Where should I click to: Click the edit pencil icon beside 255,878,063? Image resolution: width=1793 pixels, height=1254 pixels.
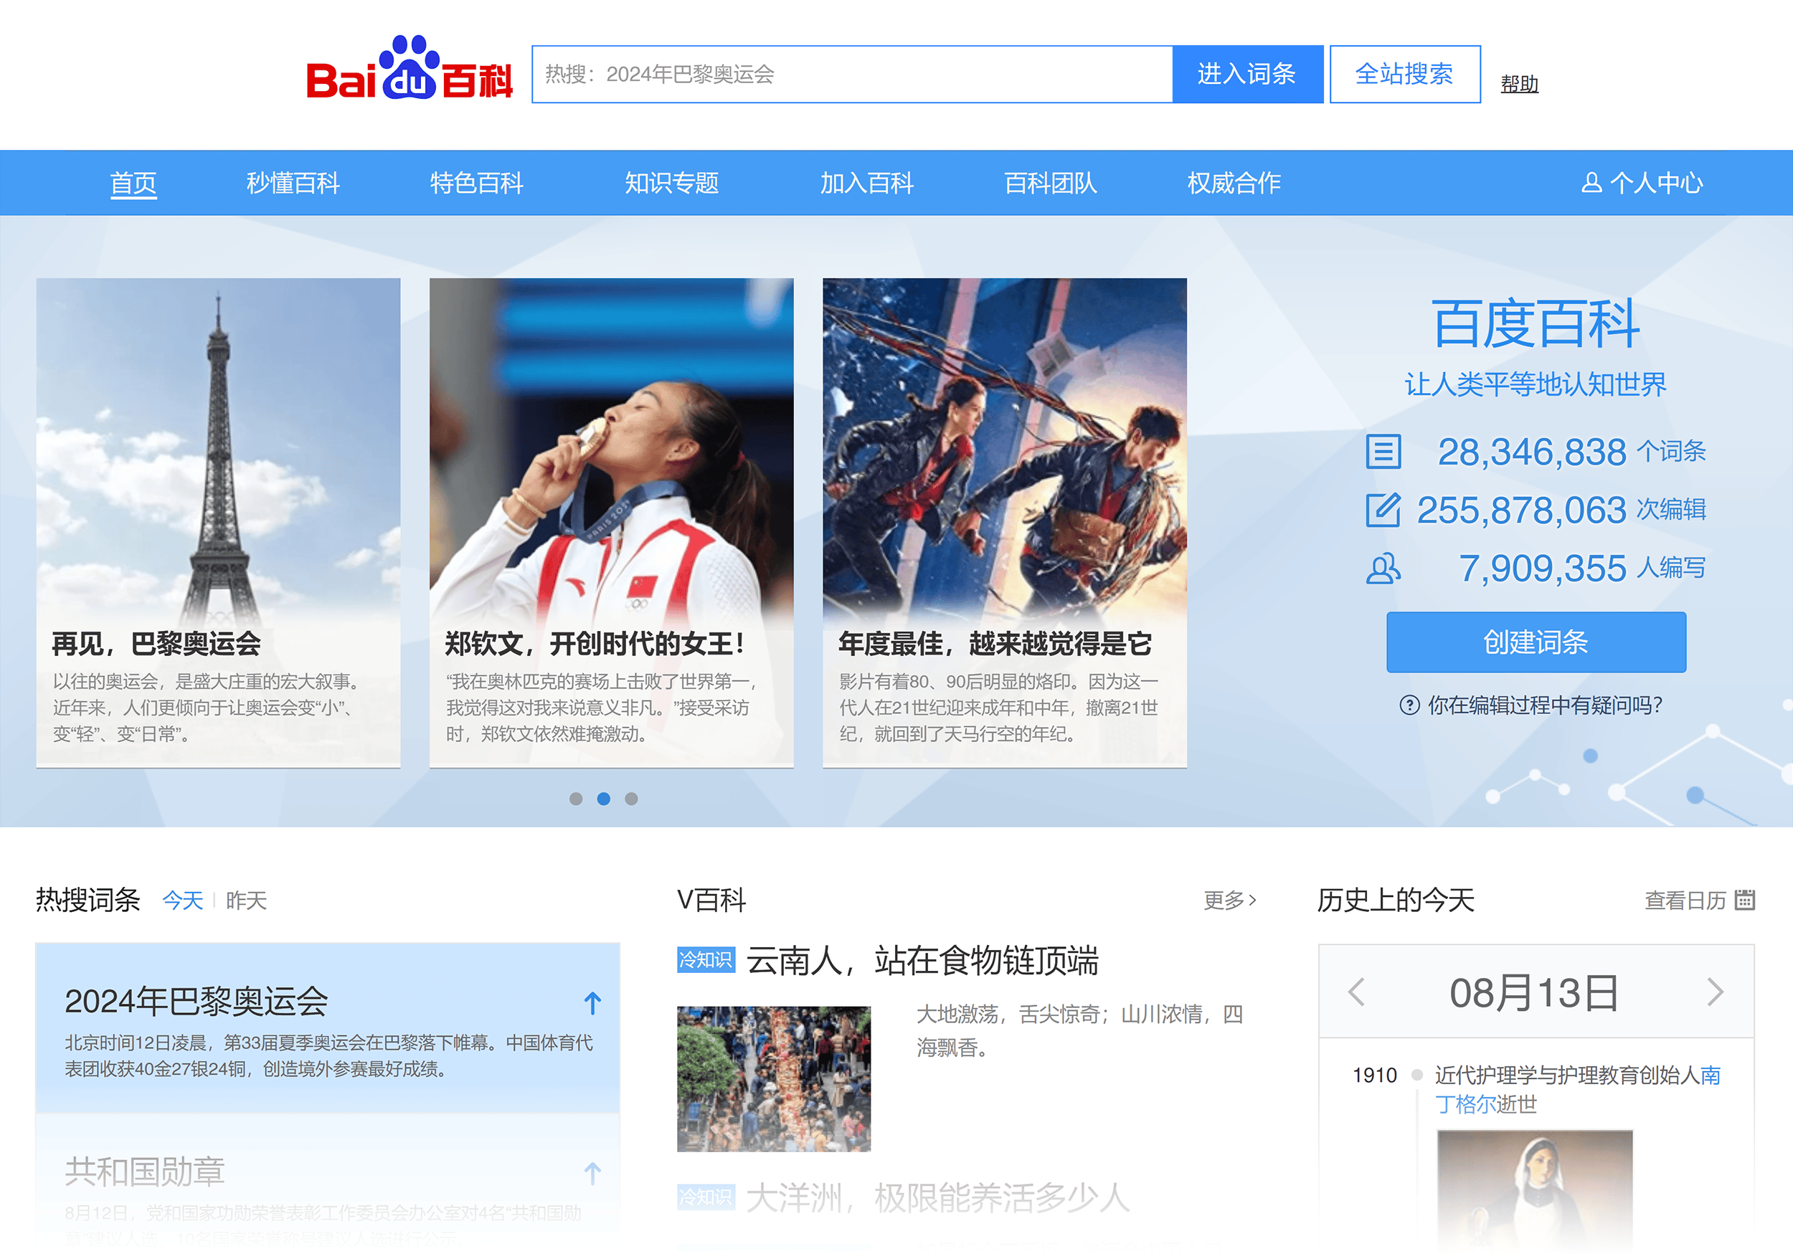[1383, 510]
